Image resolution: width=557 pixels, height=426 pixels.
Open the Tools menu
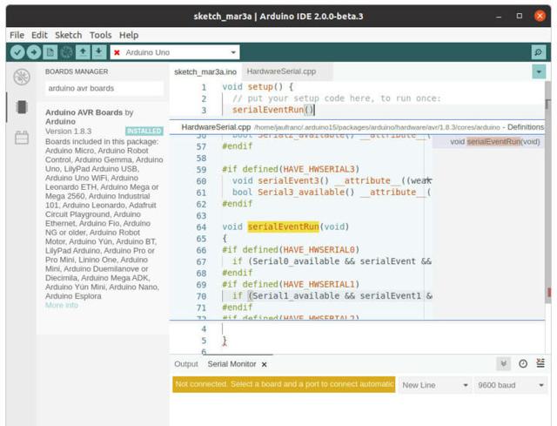101,35
